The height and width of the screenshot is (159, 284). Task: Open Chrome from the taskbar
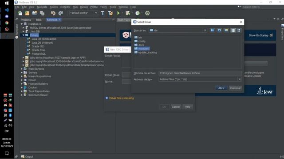pos(7,23)
